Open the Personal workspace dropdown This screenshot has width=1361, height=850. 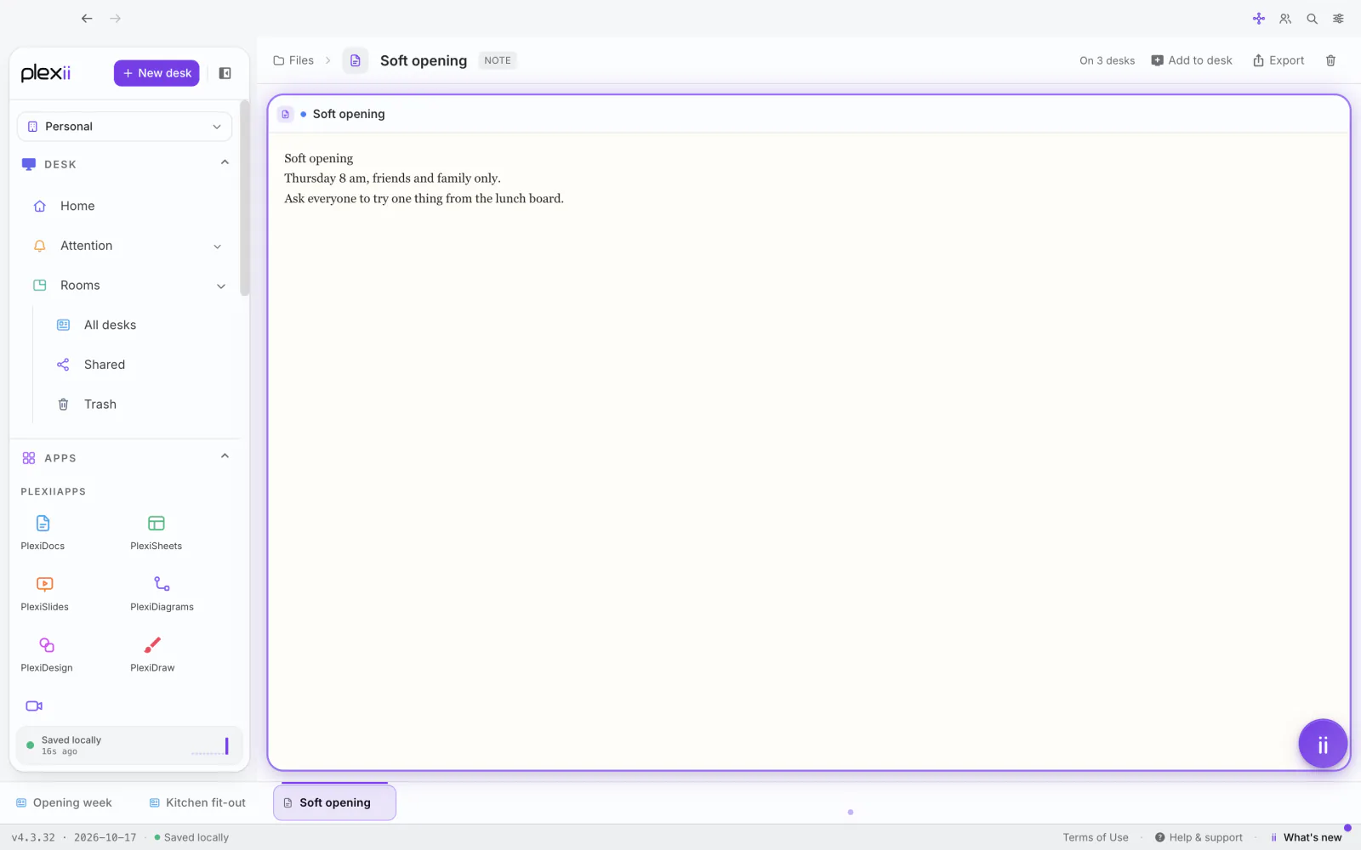click(124, 127)
